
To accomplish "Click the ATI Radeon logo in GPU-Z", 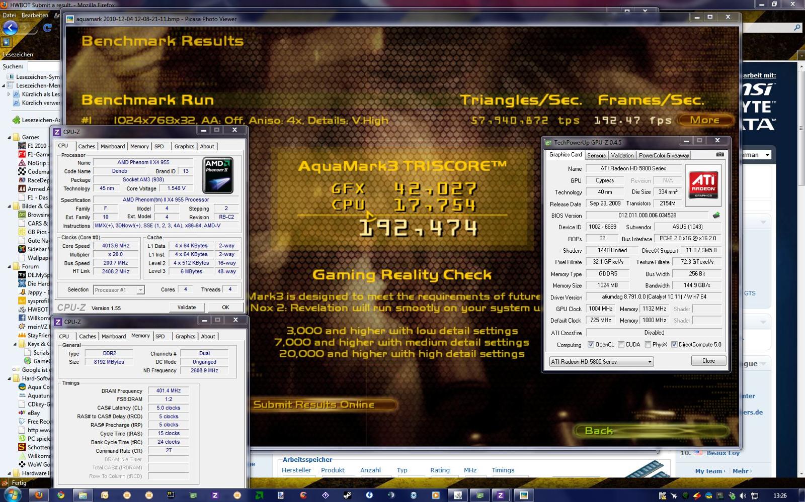I will pos(703,185).
